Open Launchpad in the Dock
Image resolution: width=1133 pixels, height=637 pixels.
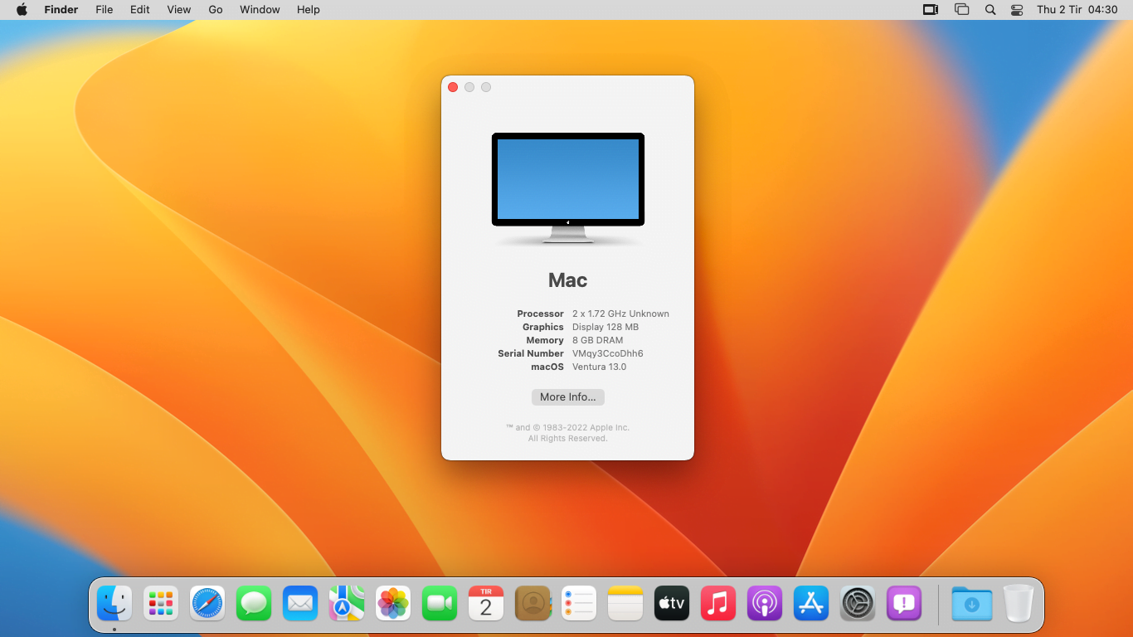161,603
